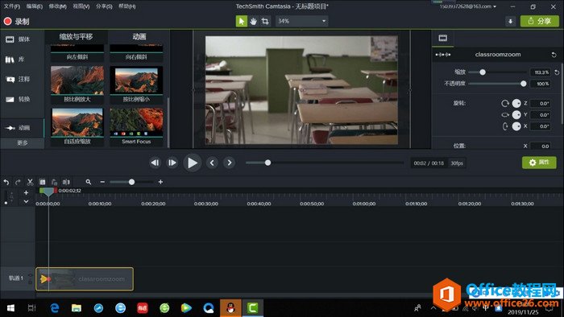Click the Z rotation value field
Screen dimensions: 564x317
point(541,104)
